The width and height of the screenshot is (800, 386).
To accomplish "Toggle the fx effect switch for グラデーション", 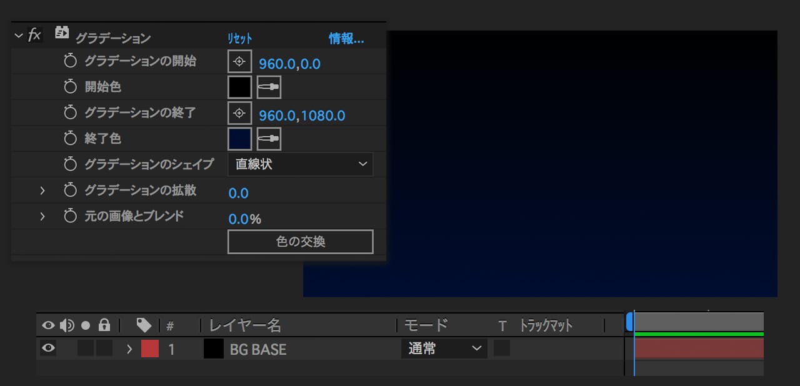I will tap(35, 36).
